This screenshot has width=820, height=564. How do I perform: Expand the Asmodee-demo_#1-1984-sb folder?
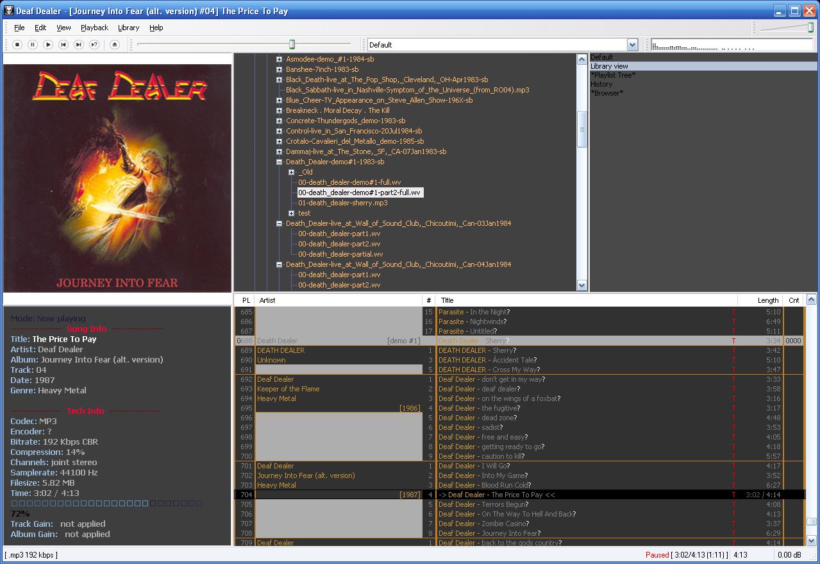[x=280, y=59]
